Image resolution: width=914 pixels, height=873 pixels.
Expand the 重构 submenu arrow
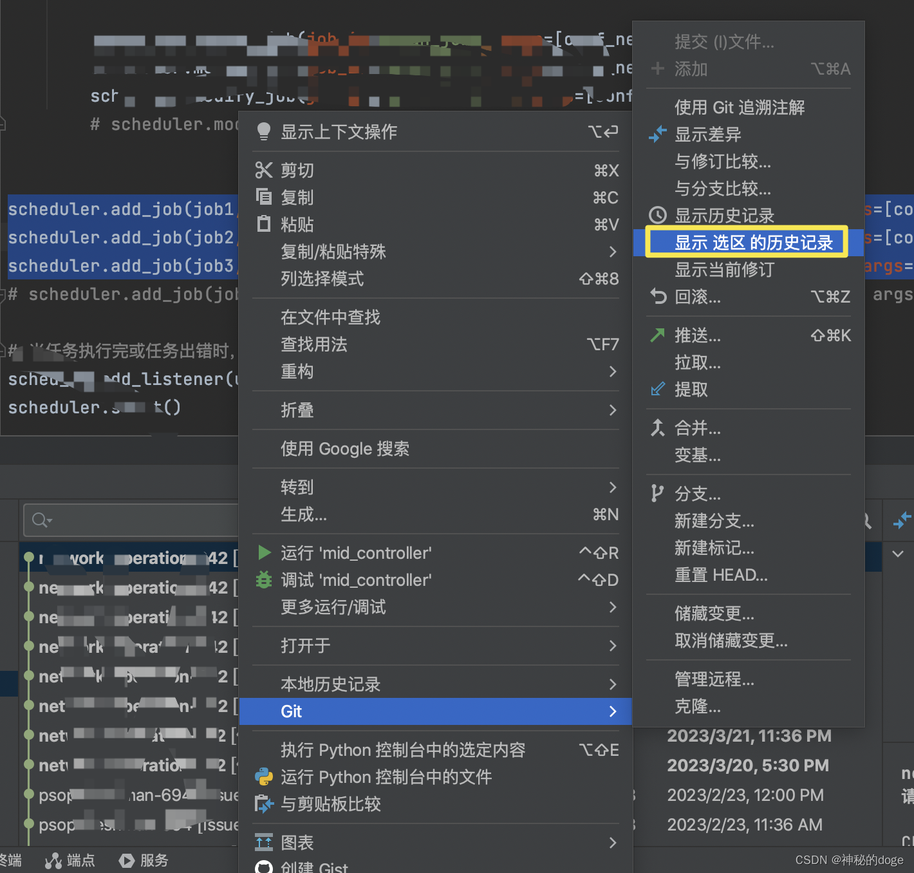coord(611,371)
